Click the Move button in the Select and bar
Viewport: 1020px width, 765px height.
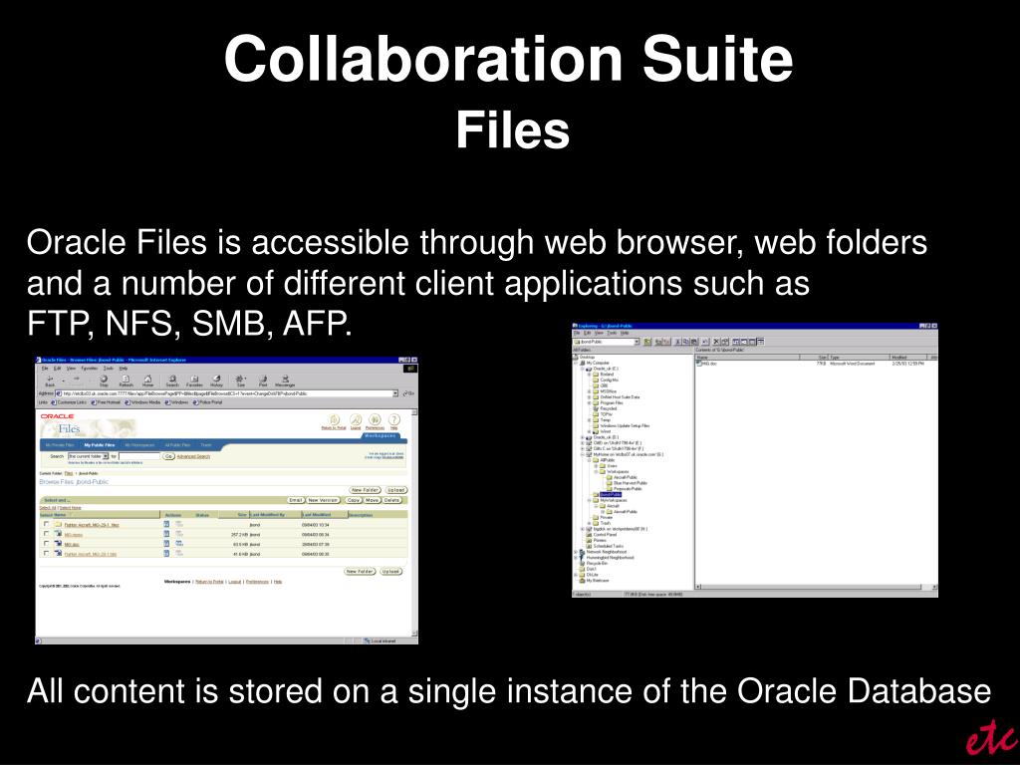click(373, 500)
